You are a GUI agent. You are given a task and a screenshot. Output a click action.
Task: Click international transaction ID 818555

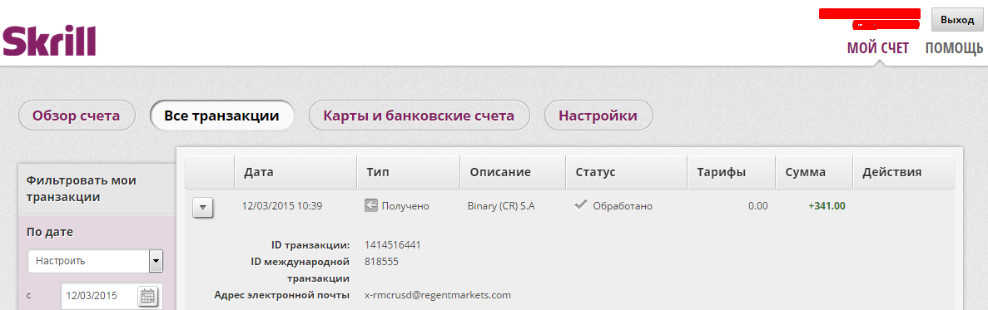coord(381,261)
